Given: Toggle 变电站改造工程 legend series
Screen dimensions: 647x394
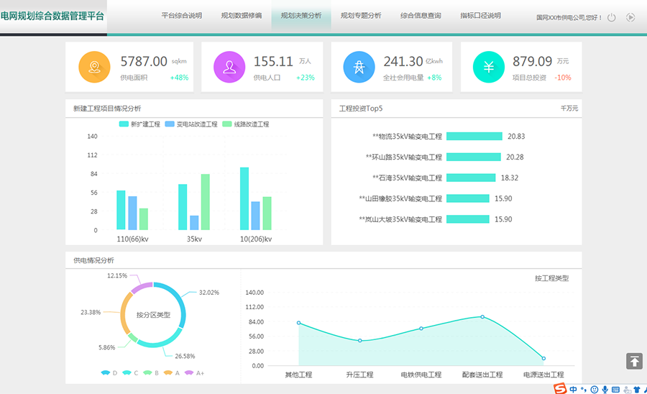Looking at the screenshot, I should point(191,124).
